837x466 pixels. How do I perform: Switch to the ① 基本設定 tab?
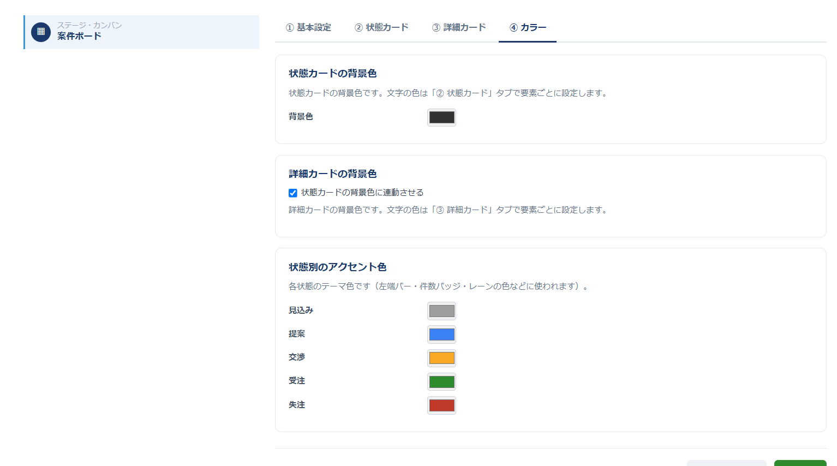(x=308, y=27)
